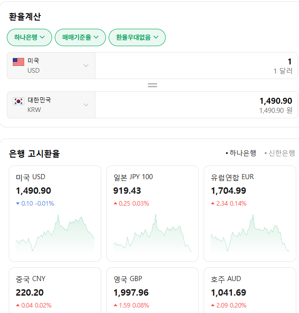299x313 pixels.
Task: Select the 1,041.69 AUD rate value
Action: pos(228,292)
